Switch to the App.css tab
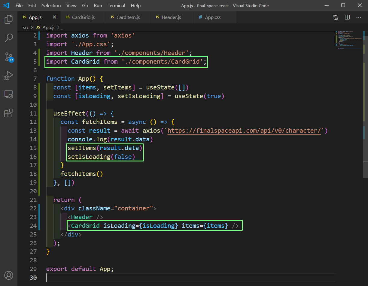The width and height of the screenshot is (368, 286). (x=212, y=17)
